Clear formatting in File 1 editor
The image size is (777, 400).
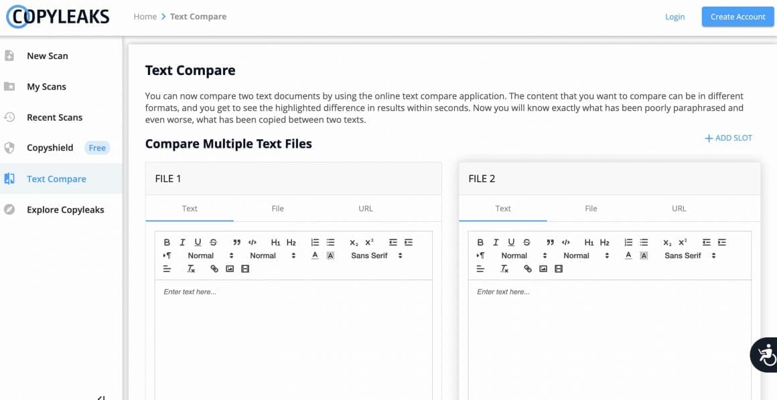pyautogui.click(x=192, y=269)
